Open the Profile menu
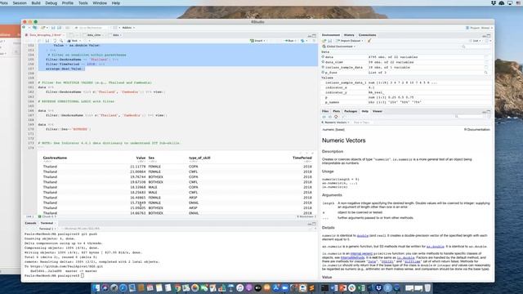This screenshot has width=523, height=294. pyautogui.click(x=67, y=3)
